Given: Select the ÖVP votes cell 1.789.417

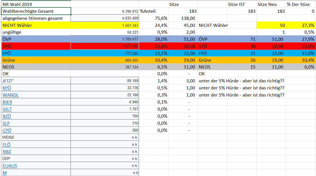Looking at the screenshot, I should coord(105,39).
